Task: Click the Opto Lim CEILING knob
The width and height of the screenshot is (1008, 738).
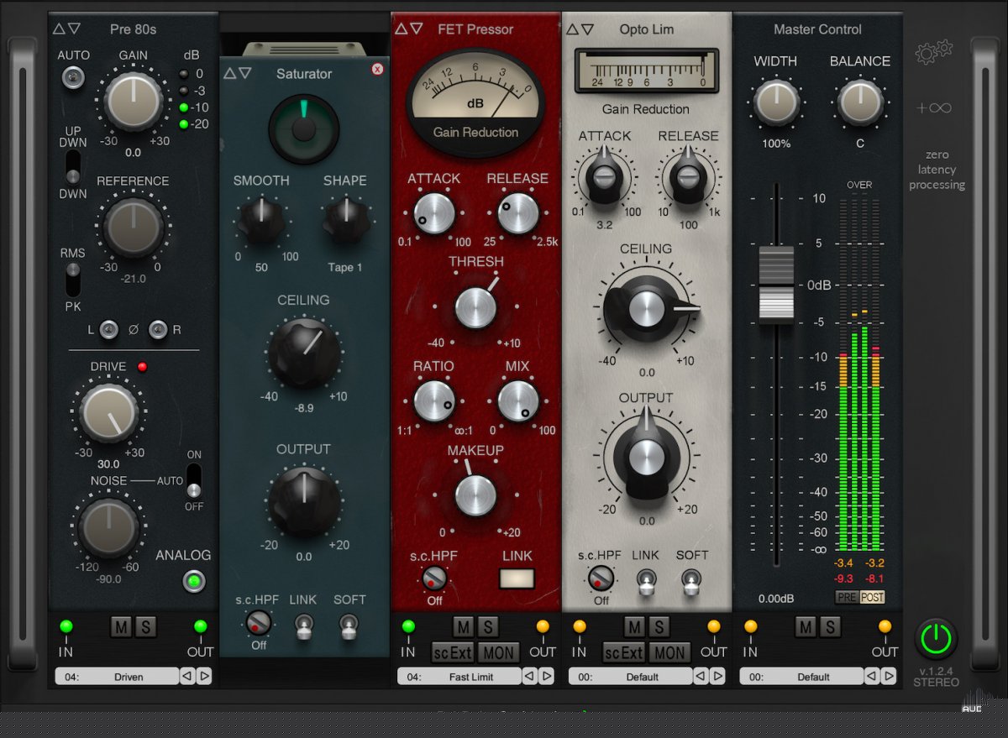Action: click(x=646, y=308)
